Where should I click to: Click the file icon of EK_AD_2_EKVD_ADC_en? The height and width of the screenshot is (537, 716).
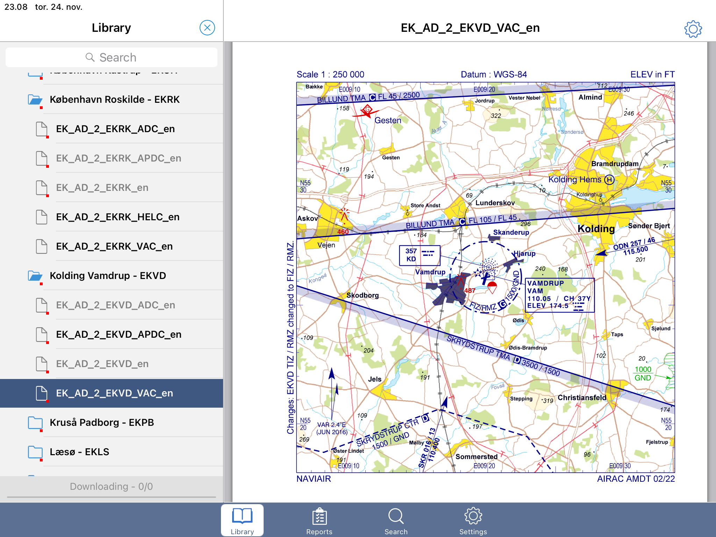[x=42, y=305]
